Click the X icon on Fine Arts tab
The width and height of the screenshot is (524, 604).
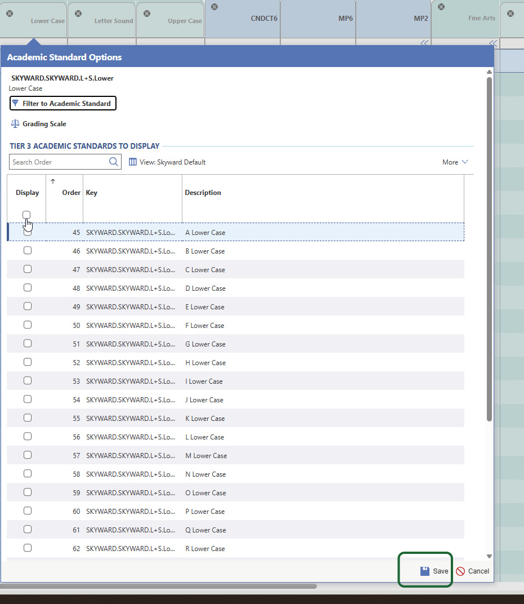click(441, 7)
